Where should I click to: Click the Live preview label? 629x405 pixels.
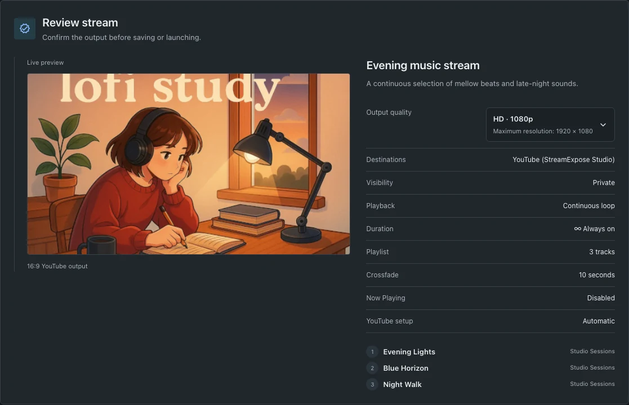click(45, 62)
